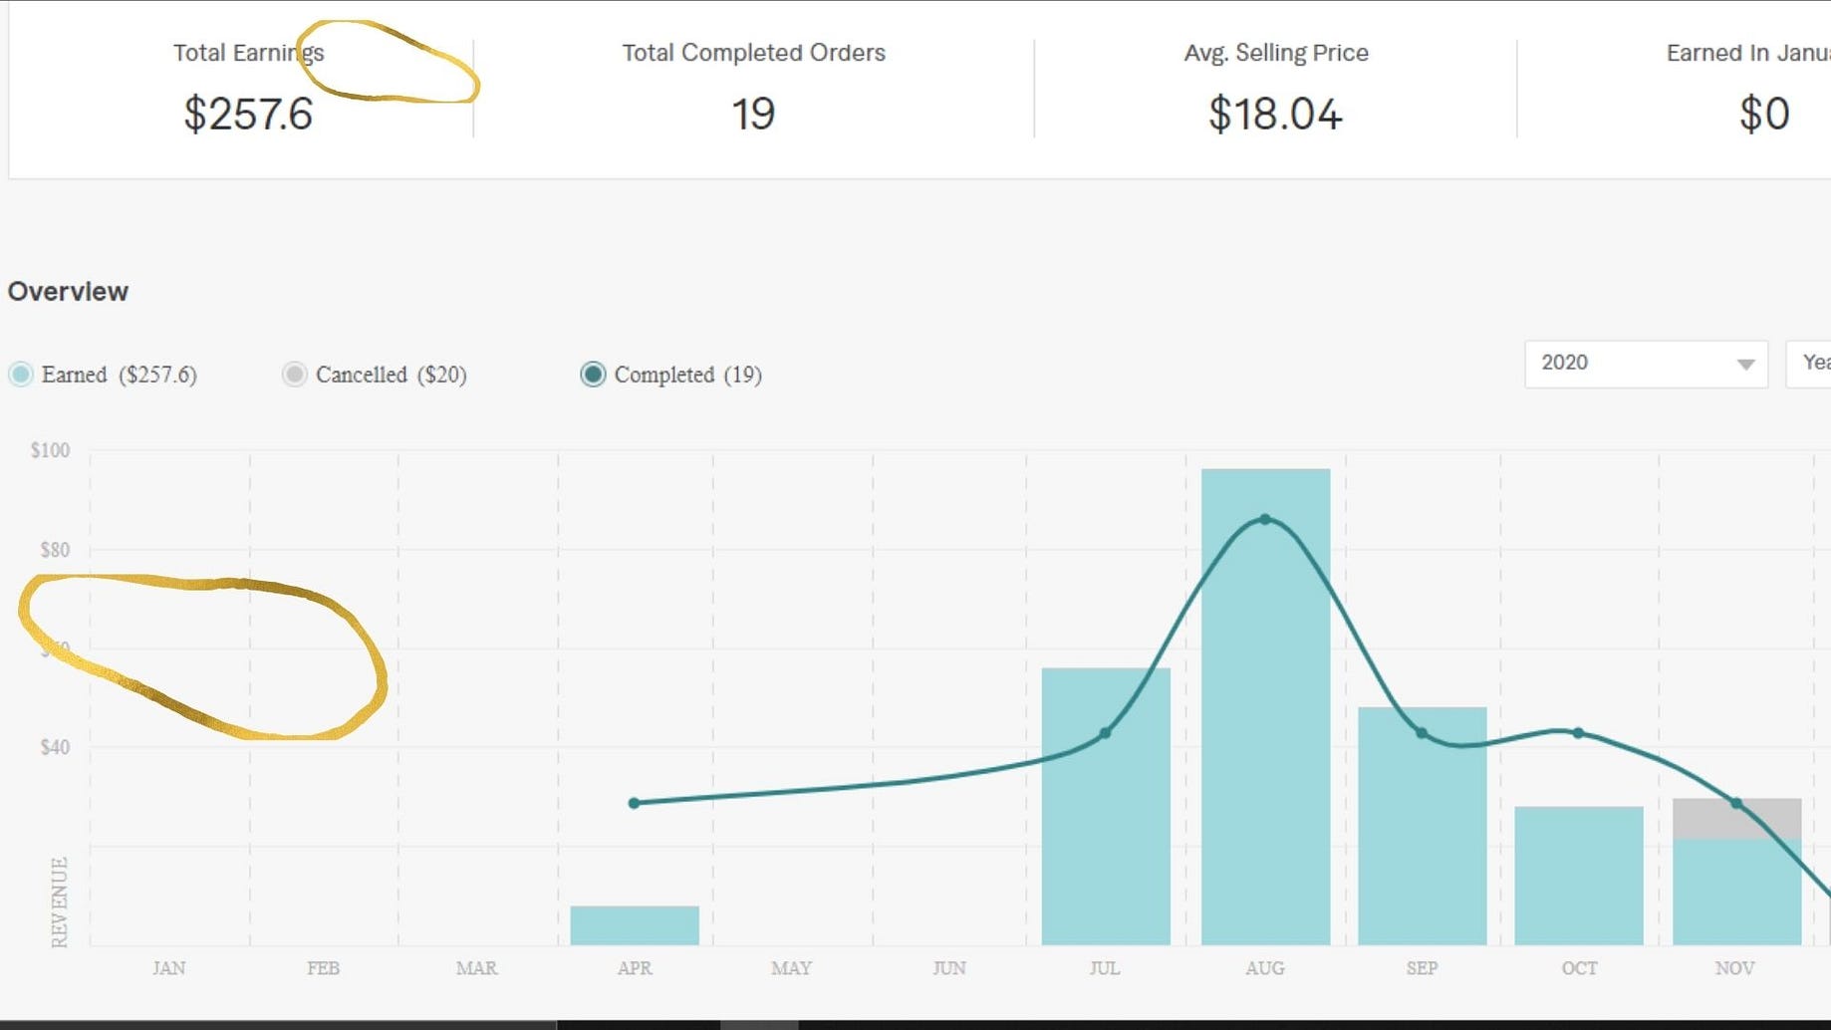The width and height of the screenshot is (1831, 1030).
Task: Click the teal Earned legend swatch
Action: point(21,375)
